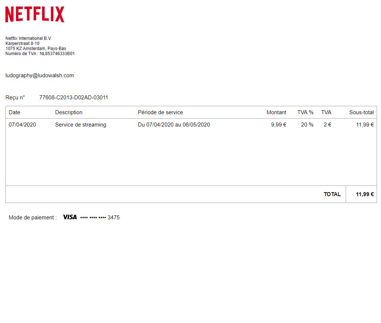Select 'Du 07/04/2020 au 06/05/2020' period cell
Viewport: 381px width, 323px height.
pos(174,125)
